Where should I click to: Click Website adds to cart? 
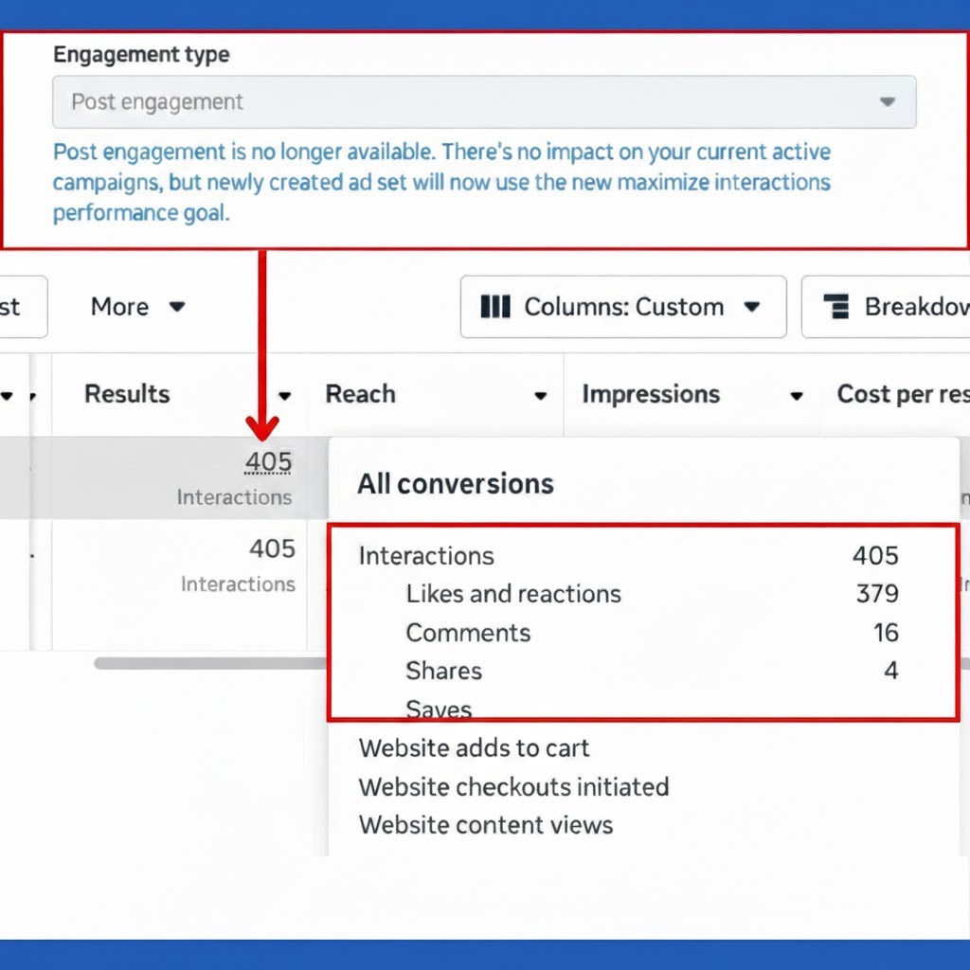[x=474, y=748]
